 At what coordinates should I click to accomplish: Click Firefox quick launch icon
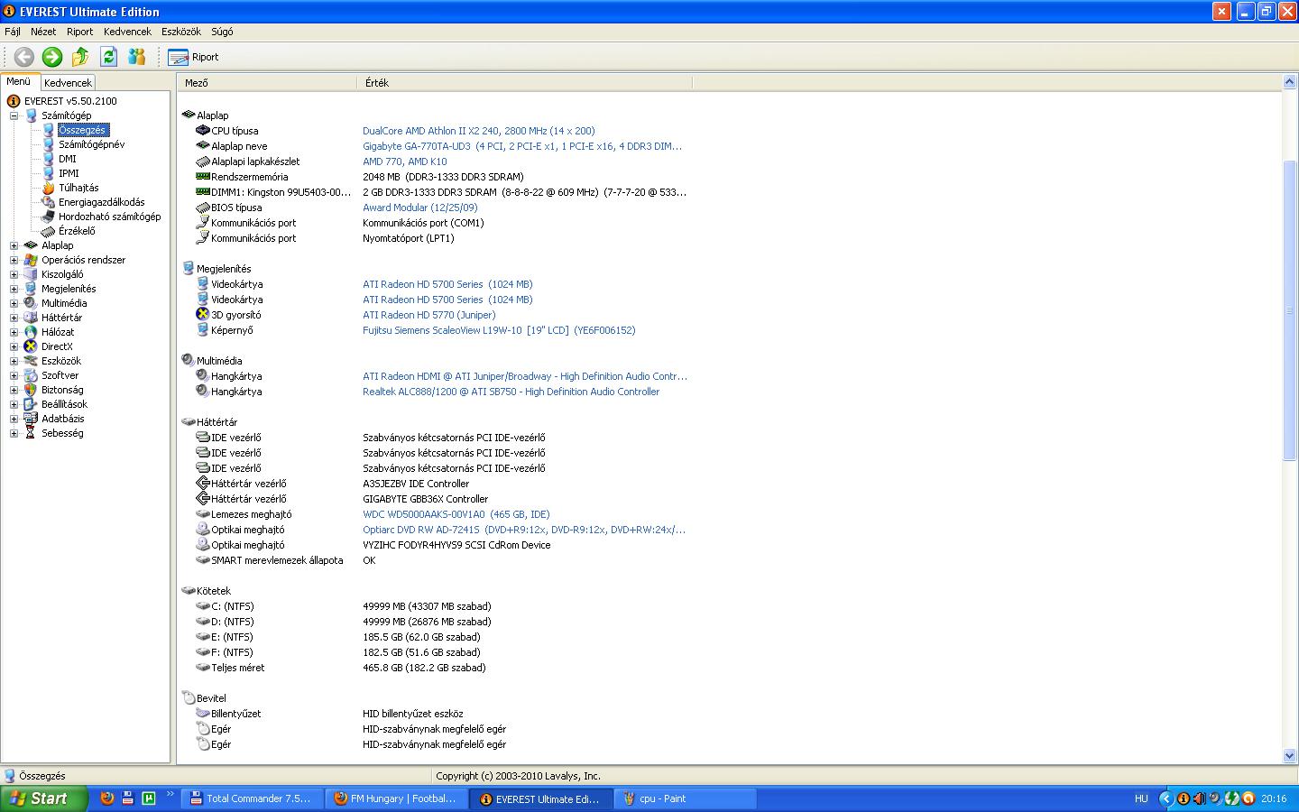coord(107,798)
